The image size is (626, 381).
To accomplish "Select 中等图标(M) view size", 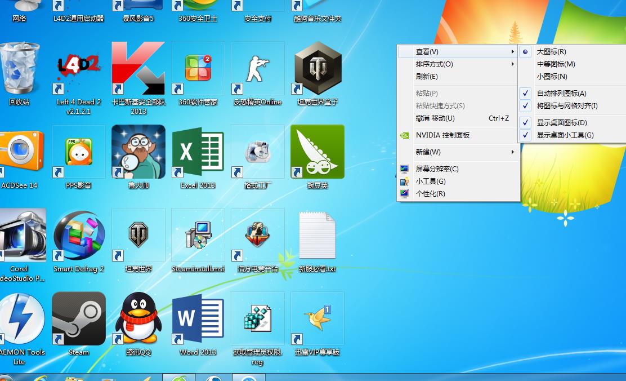I will pos(572,64).
